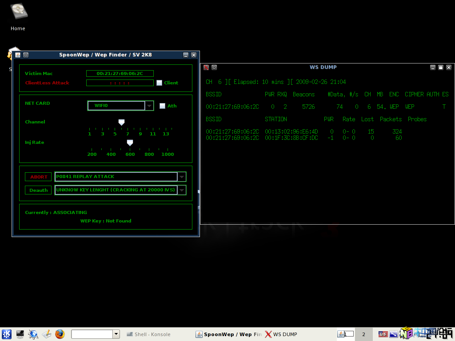Image resolution: width=455 pixels, height=341 pixels.
Task: Switch to virtual desktop 2
Action: [x=363, y=334]
